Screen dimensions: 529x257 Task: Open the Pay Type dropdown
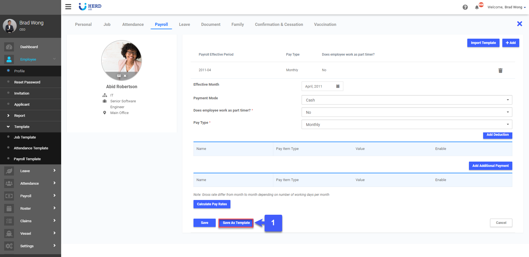point(407,124)
